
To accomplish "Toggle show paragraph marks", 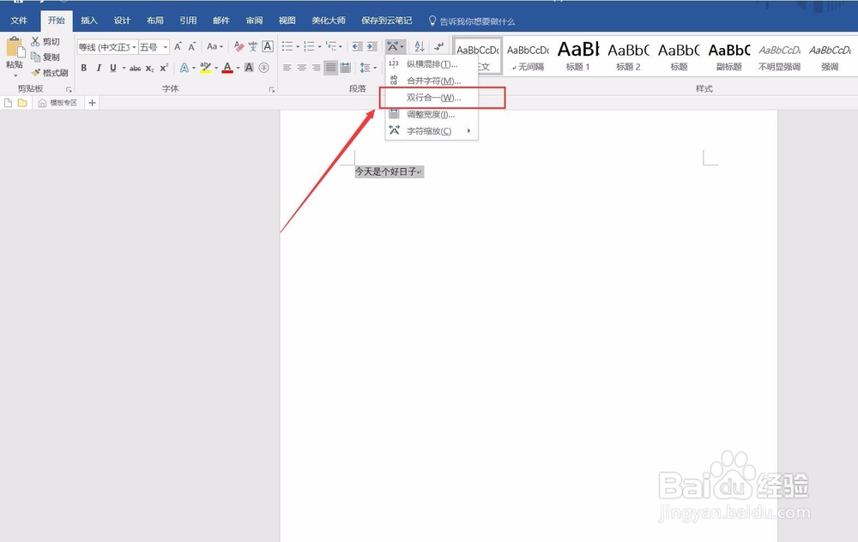I will [438, 45].
